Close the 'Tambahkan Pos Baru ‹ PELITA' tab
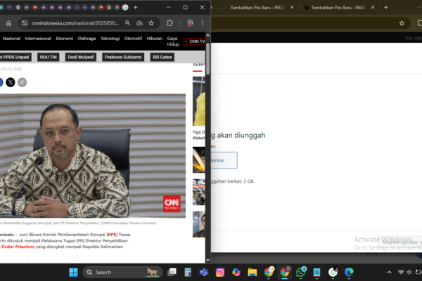422x281 pixels. click(x=292, y=8)
